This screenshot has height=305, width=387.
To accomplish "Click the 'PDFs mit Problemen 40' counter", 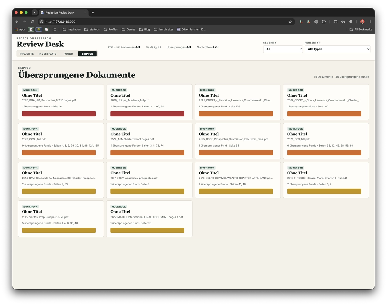I will click(x=124, y=47).
